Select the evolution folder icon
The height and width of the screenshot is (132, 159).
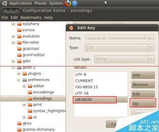19,36
